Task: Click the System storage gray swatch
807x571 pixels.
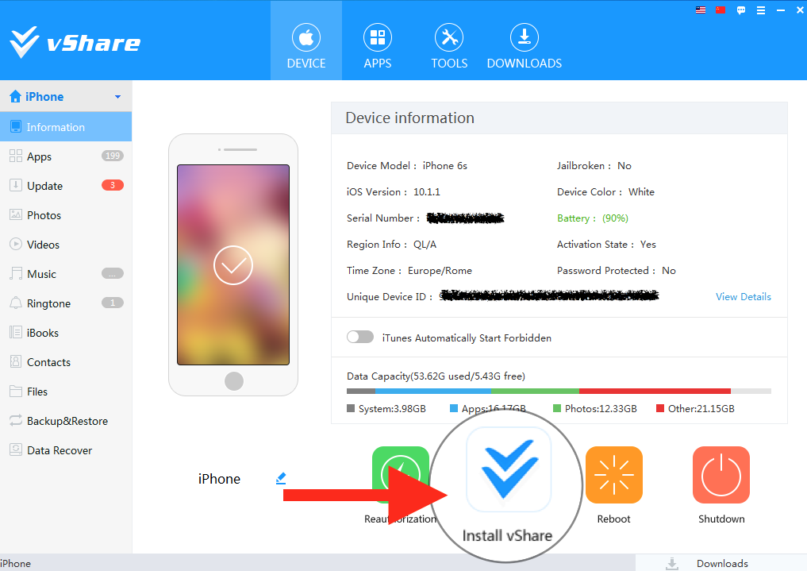Action: (x=351, y=408)
